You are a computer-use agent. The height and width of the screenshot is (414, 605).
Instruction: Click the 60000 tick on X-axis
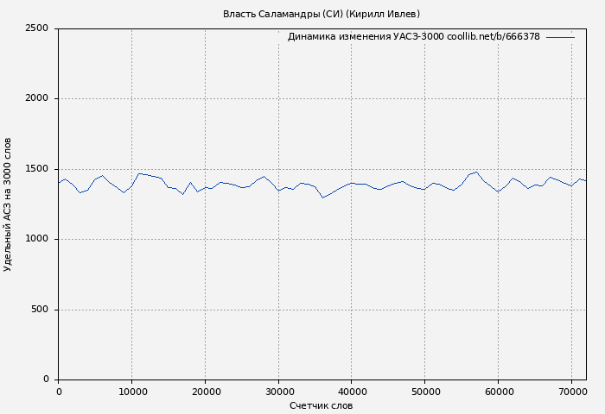point(499,392)
